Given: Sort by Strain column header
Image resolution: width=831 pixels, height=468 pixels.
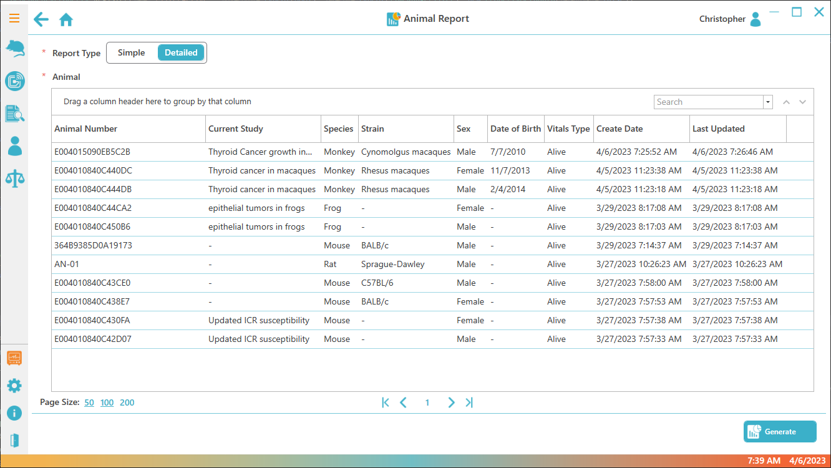Looking at the screenshot, I should click(x=406, y=129).
